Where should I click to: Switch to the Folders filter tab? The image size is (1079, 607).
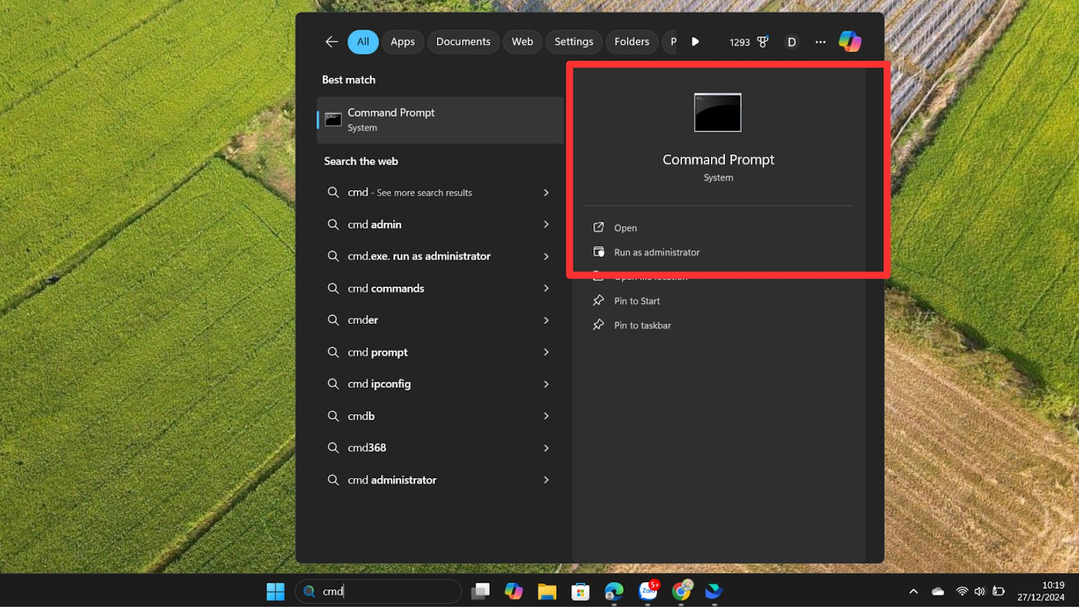coord(632,42)
